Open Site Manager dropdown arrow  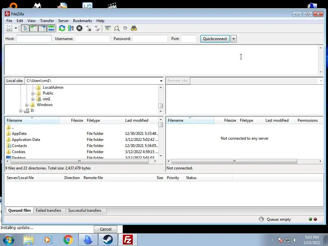[x=16, y=28]
